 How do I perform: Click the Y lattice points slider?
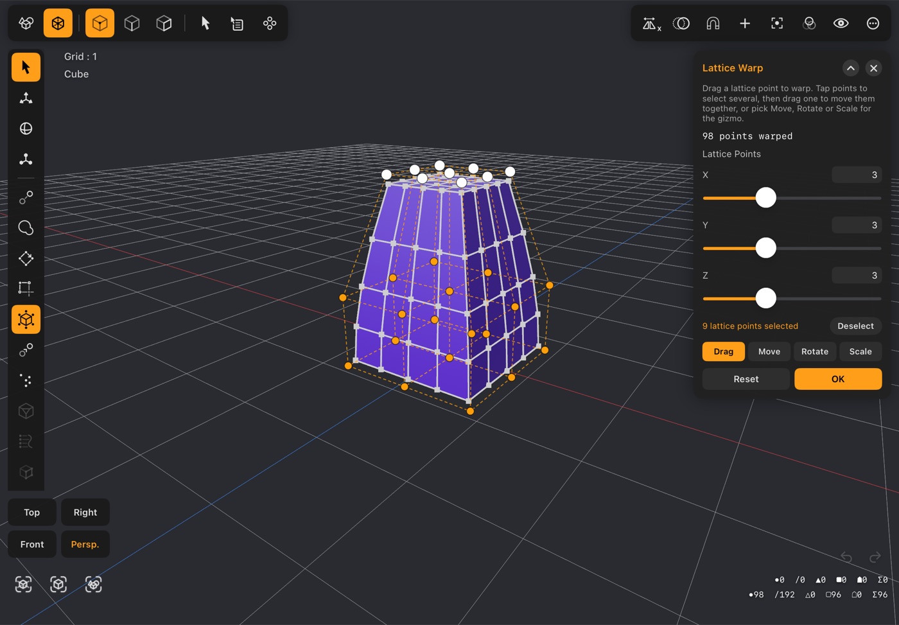[792, 248]
